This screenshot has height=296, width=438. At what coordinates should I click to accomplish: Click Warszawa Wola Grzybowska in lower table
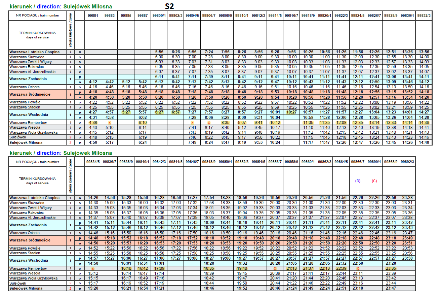33,278
